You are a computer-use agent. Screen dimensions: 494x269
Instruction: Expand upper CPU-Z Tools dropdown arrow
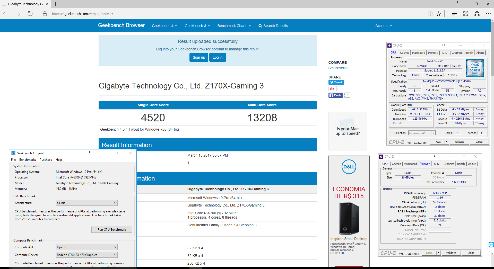click(x=447, y=142)
